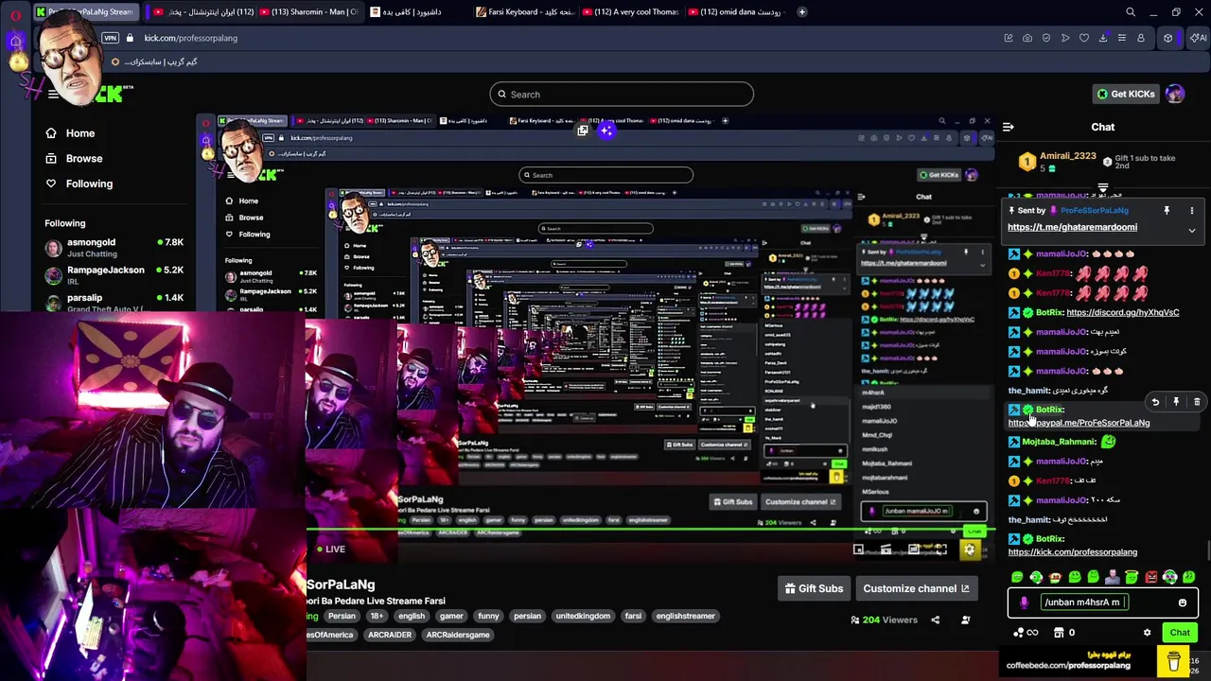Switch to the A very cool Thomas tab

[x=631, y=12]
